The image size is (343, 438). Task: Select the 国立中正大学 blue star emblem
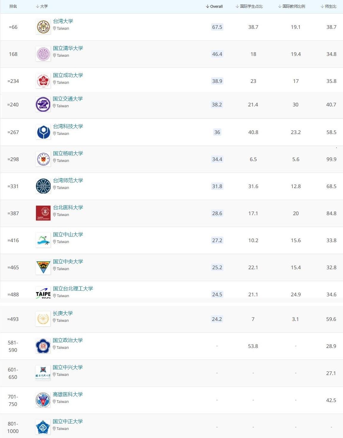[x=43, y=427]
